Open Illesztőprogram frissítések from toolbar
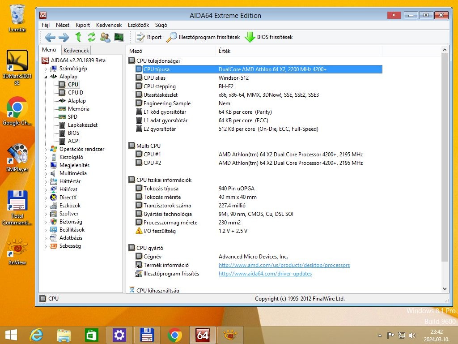Image resolution: width=458 pixels, height=344 pixels. pos(203,37)
